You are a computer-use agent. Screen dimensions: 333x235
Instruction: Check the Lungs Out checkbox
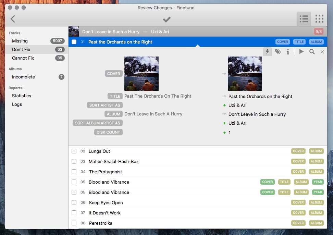coord(74,151)
